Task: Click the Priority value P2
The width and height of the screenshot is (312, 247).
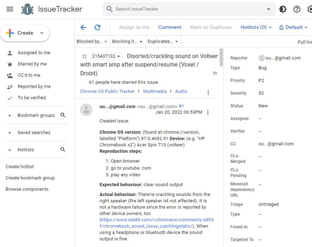Action: pyautogui.click(x=261, y=81)
